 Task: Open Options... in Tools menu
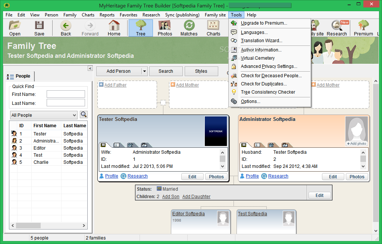pyautogui.click(x=270, y=101)
